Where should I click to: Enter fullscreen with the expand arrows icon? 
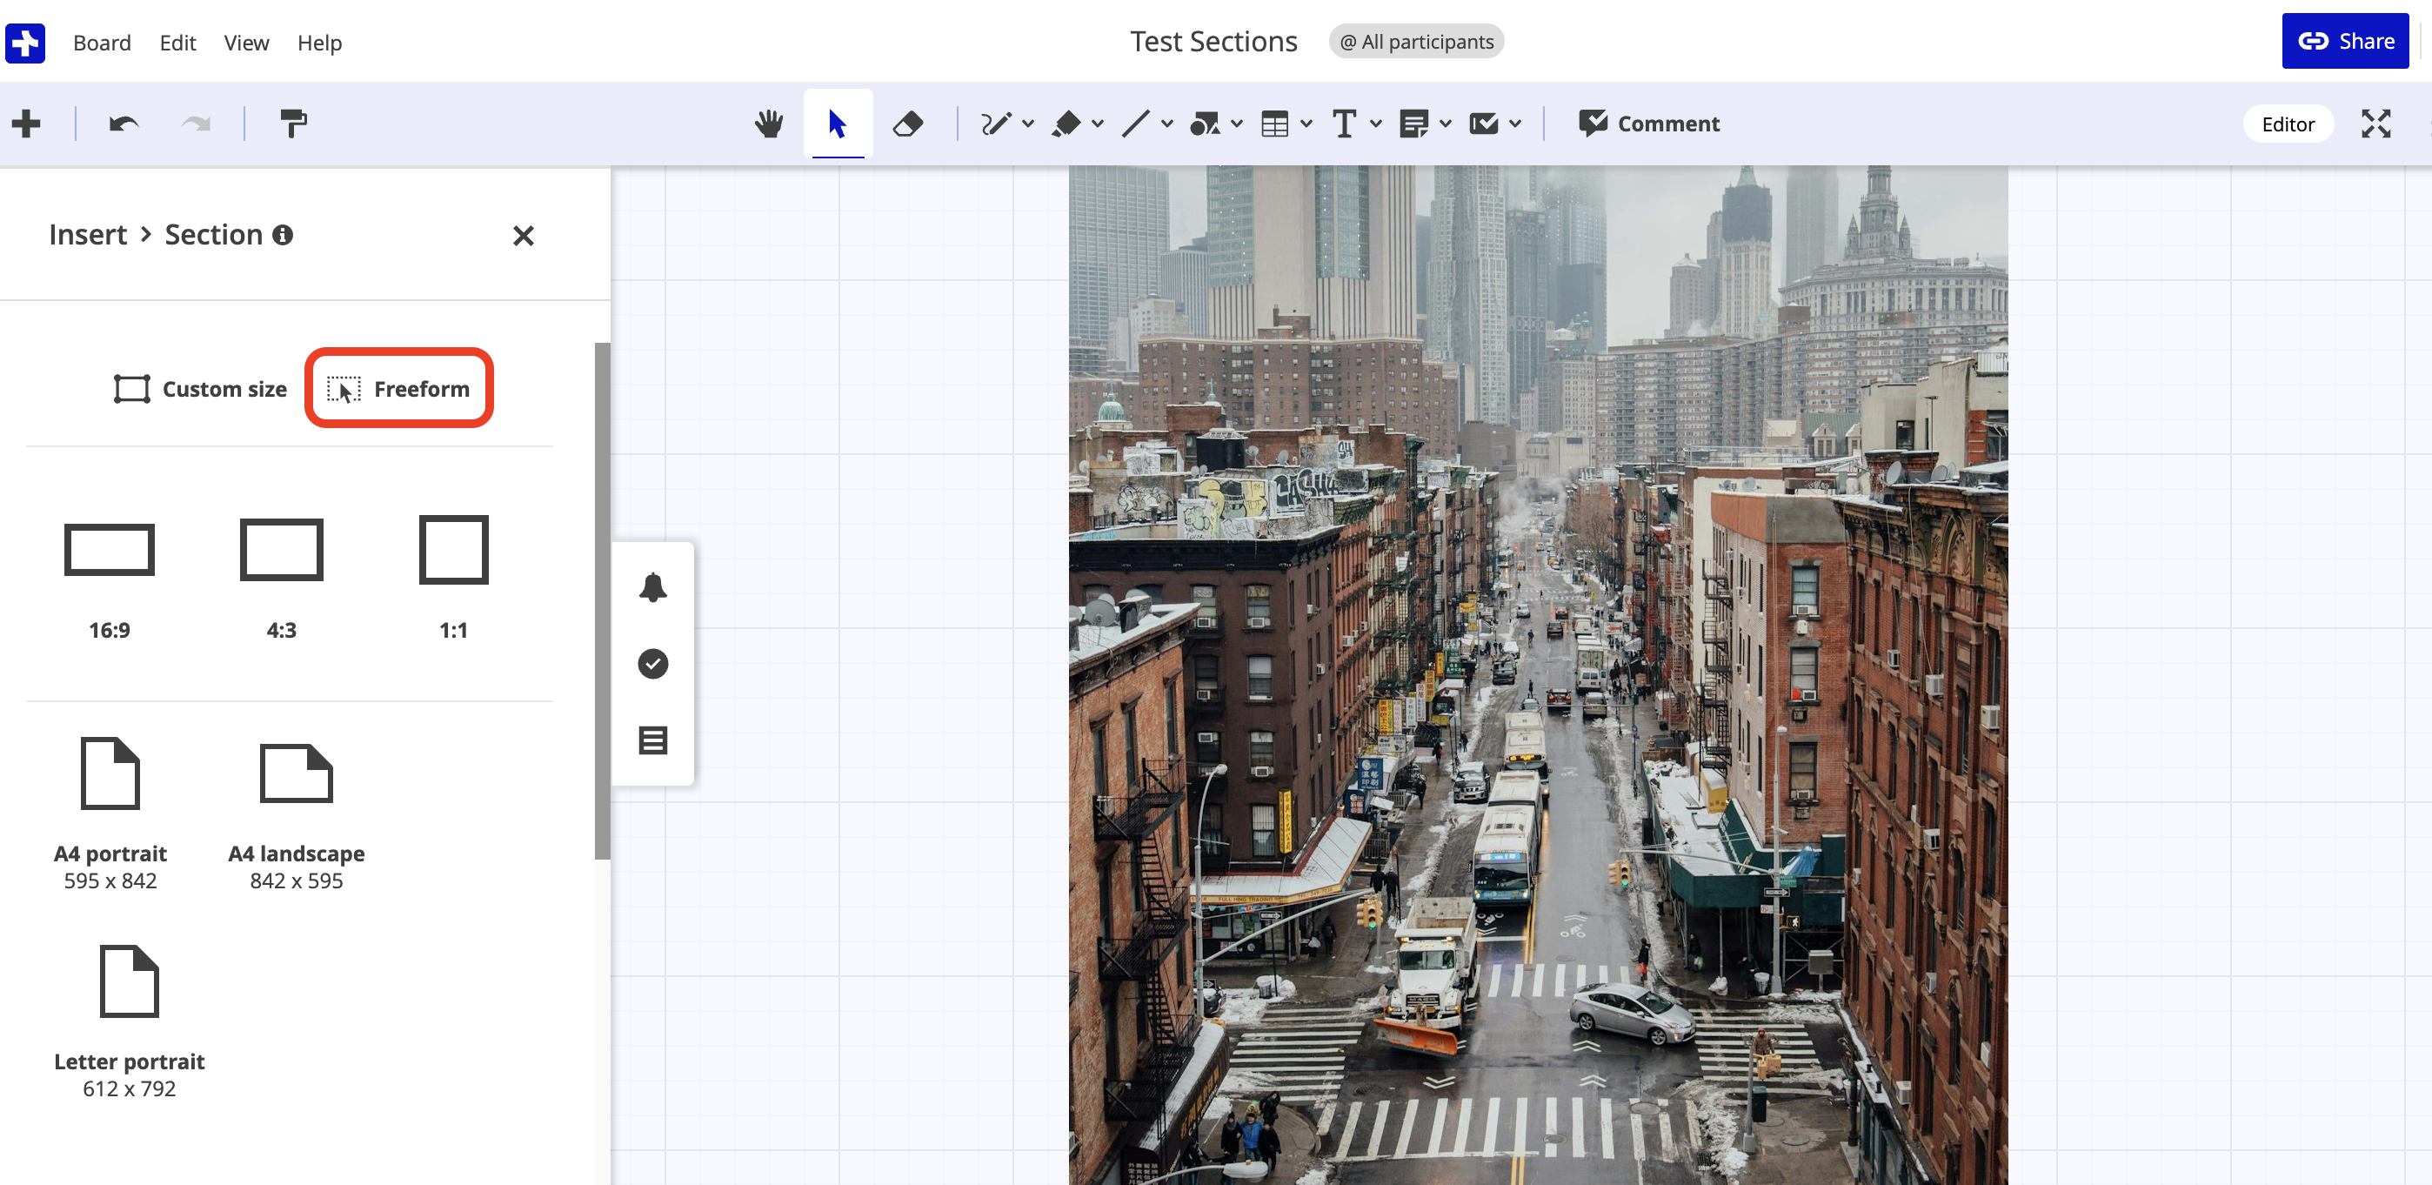[x=2375, y=124]
